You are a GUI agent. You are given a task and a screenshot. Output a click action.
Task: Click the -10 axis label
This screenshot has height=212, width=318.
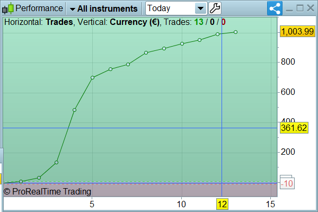point(287,183)
